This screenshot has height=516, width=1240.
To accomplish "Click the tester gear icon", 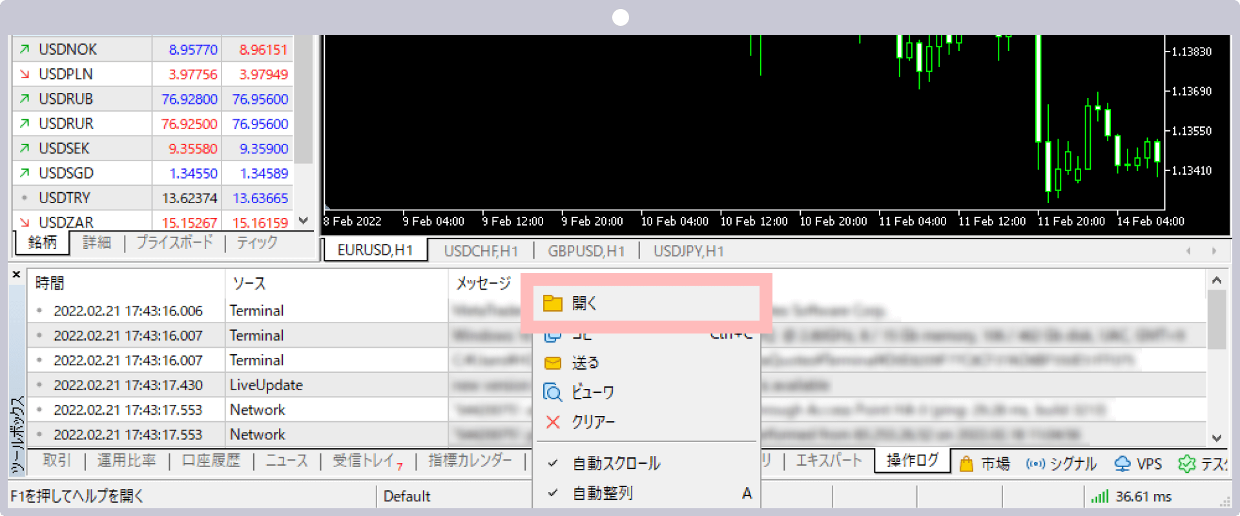I will [x=1186, y=464].
